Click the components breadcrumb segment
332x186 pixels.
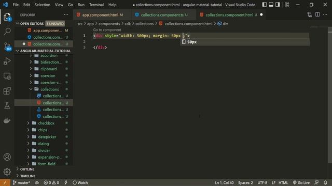pos(109,24)
